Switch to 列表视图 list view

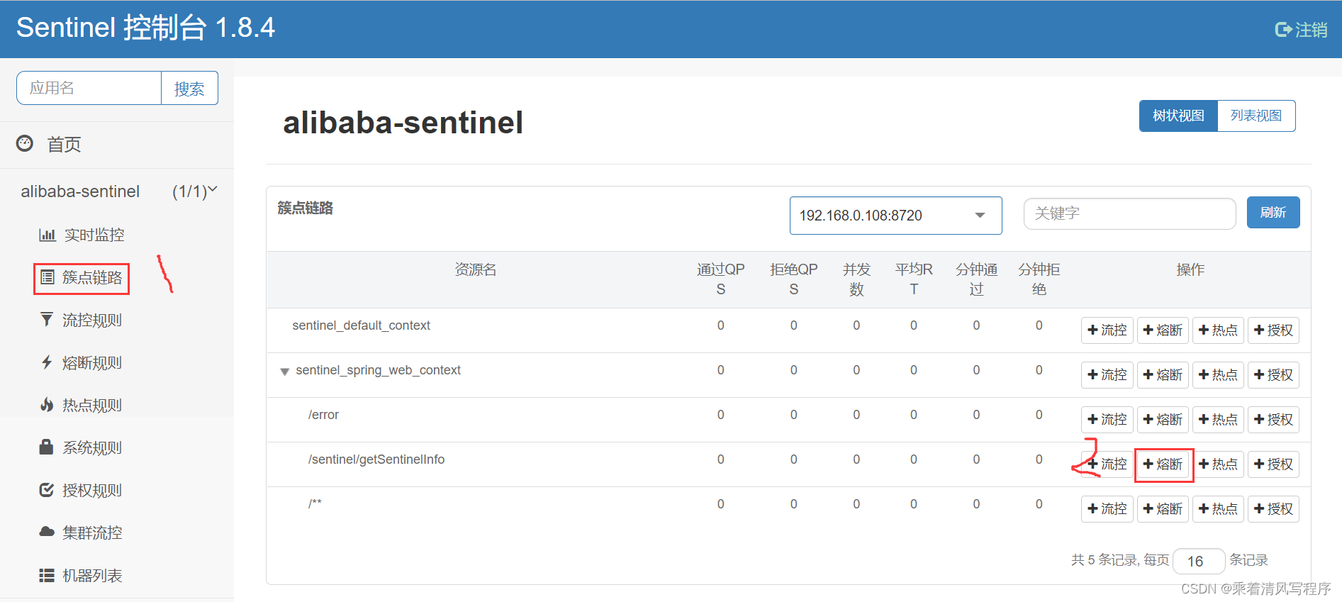1256,116
